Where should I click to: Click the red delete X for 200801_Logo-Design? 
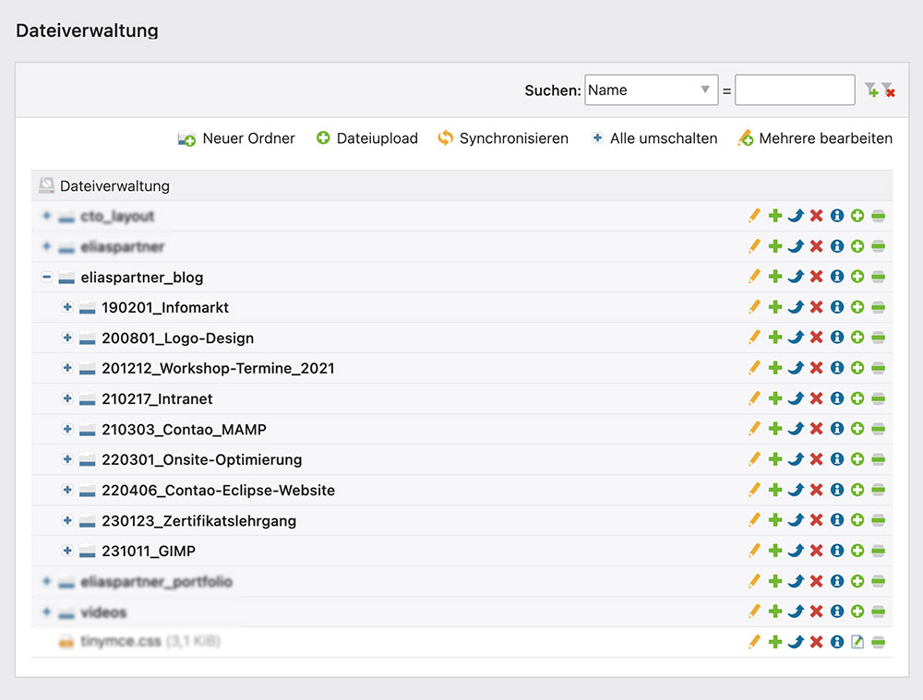(x=816, y=338)
